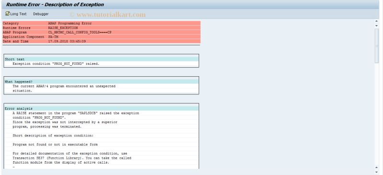This screenshot has height=175, width=383.
Task: Select the "Runtime Errors" label
Action: tap(17, 28)
